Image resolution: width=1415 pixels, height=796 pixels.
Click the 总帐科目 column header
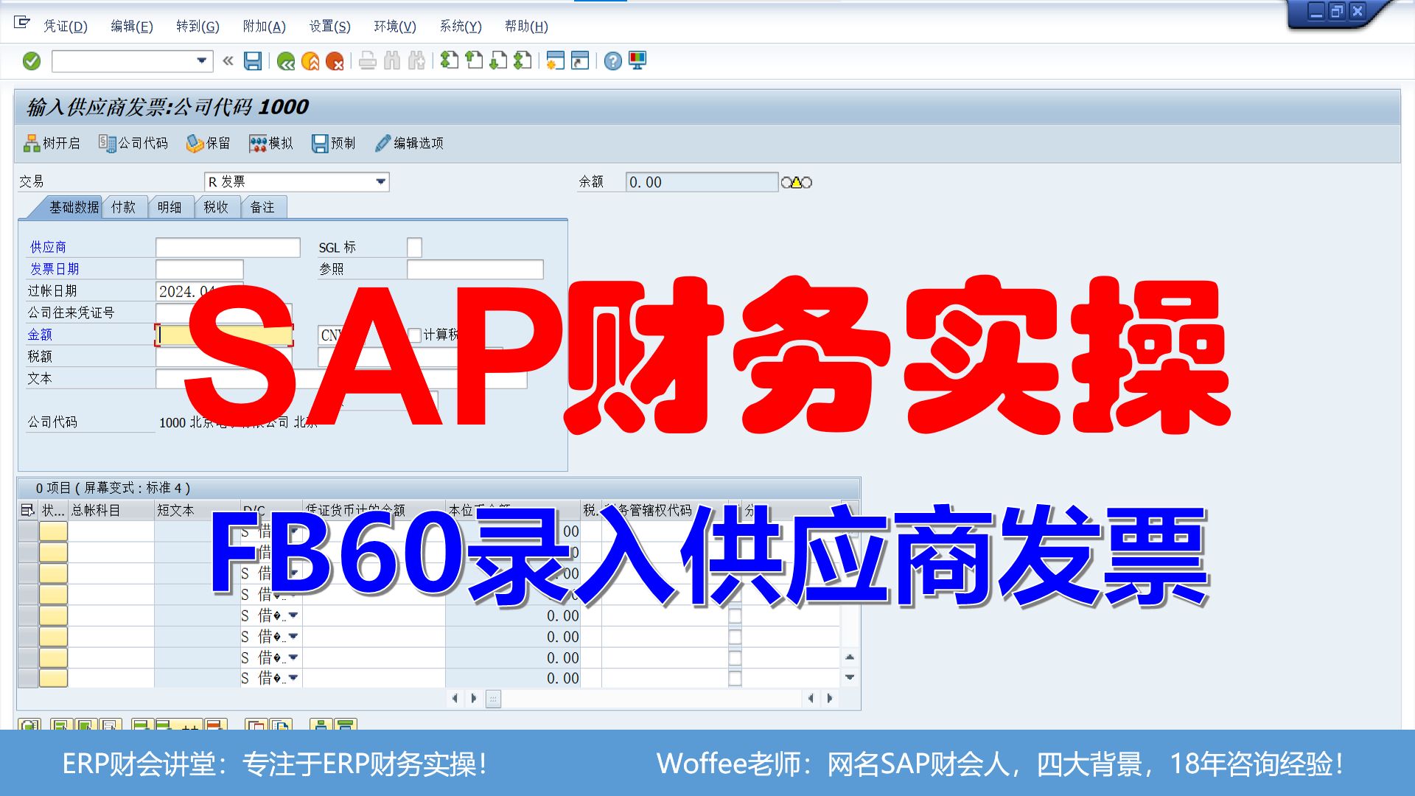point(111,510)
